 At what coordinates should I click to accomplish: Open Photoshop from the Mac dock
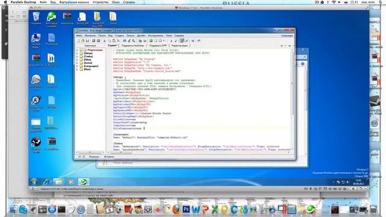tap(186, 209)
